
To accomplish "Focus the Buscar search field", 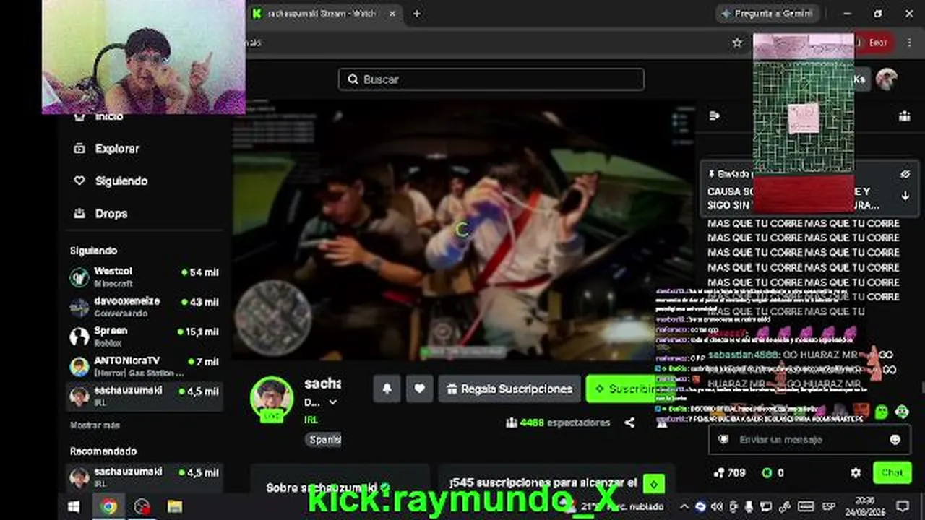I will point(491,79).
